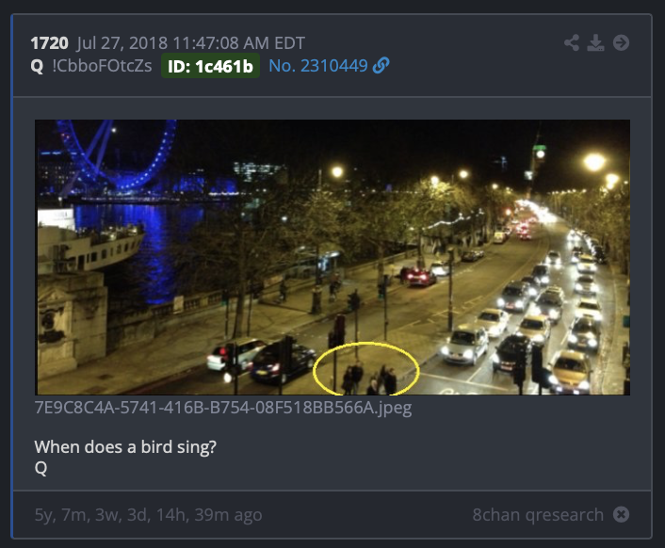Open the London night street image
This screenshot has width=665, height=548.
point(332,257)
